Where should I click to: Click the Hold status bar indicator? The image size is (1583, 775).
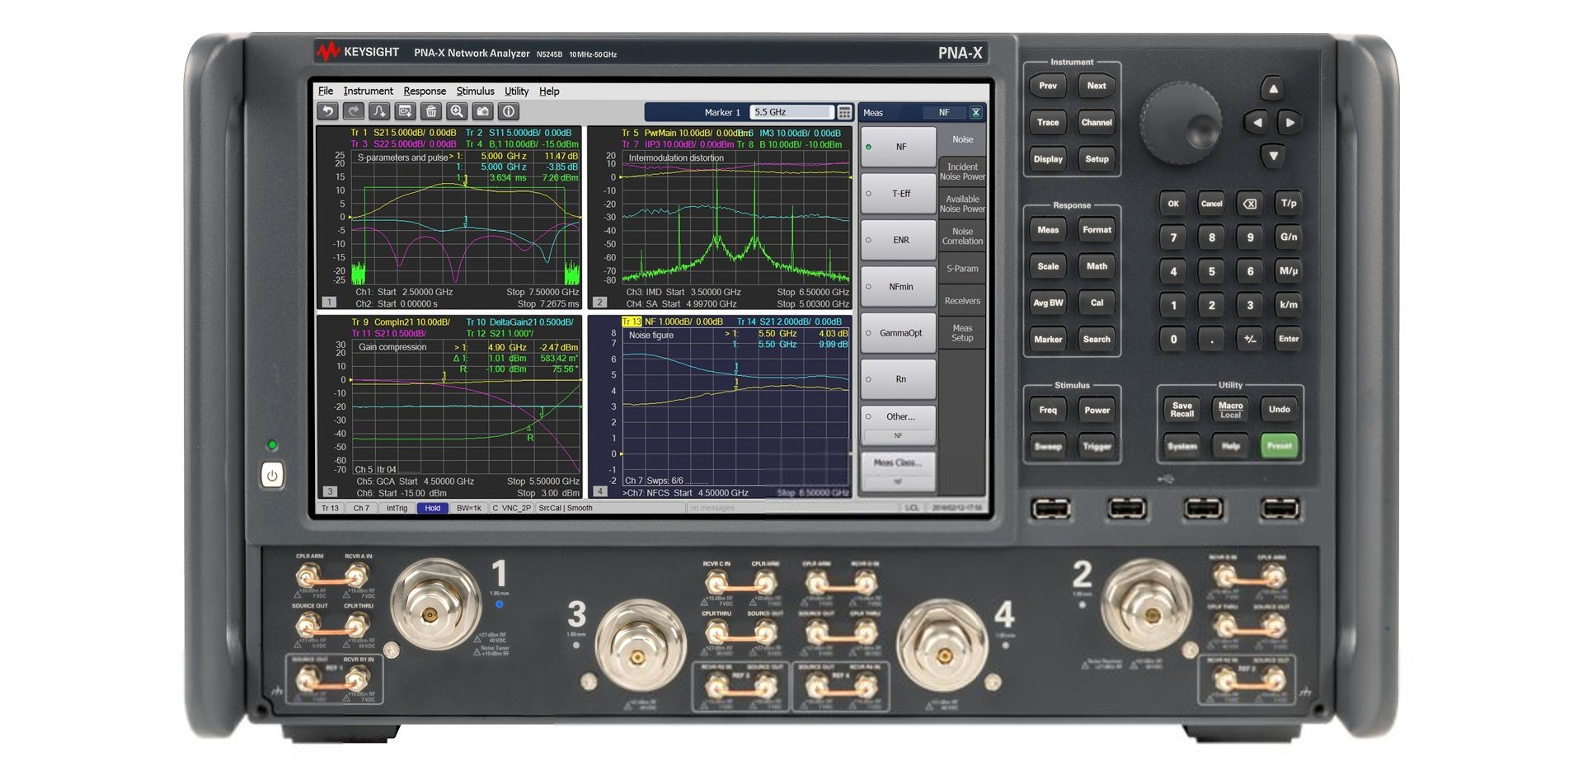(433, 509)
